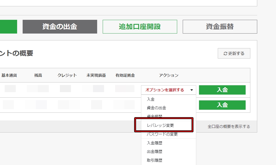Screen dimensions: 276x165
Task: Click the circular refresh icon inside 更新する button
Action: click(x=226, y=53)
